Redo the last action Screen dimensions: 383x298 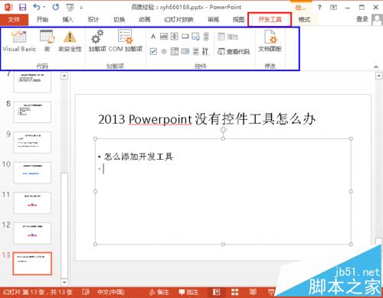pos(56,7)
